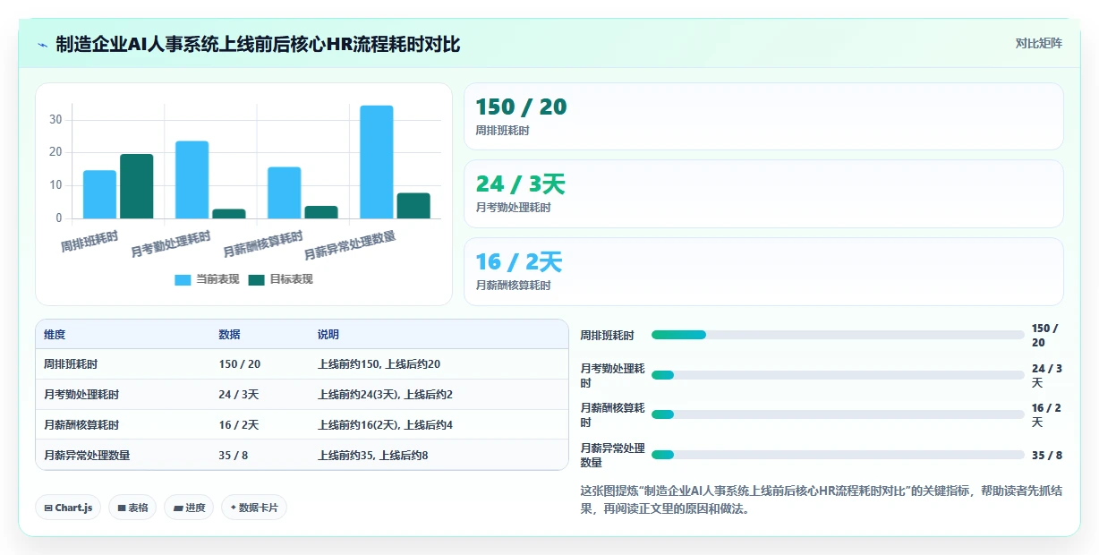Click the 月考勤处理耗时 x-axis label in chart
Image resolution: width=1099 pixels, height=555 pixels.
(171, 245)
